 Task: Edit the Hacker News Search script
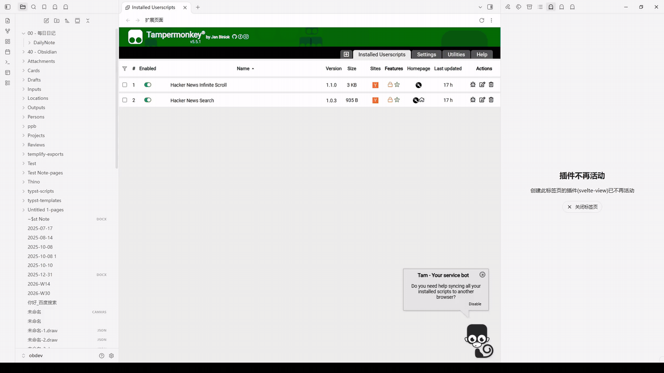(x=482, y=100)
